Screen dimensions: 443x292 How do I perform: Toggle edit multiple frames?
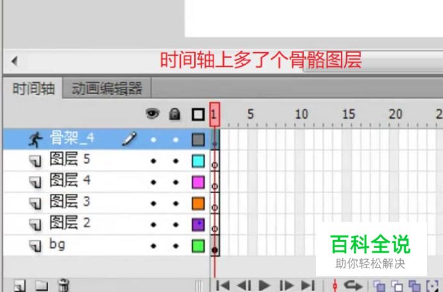[x=415, y=286]
